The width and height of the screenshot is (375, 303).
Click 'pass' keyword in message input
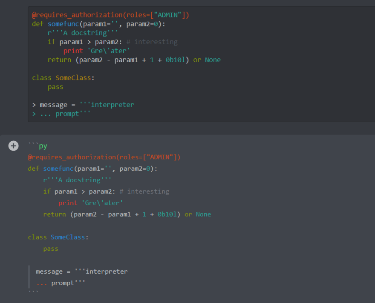click(51, 249)
